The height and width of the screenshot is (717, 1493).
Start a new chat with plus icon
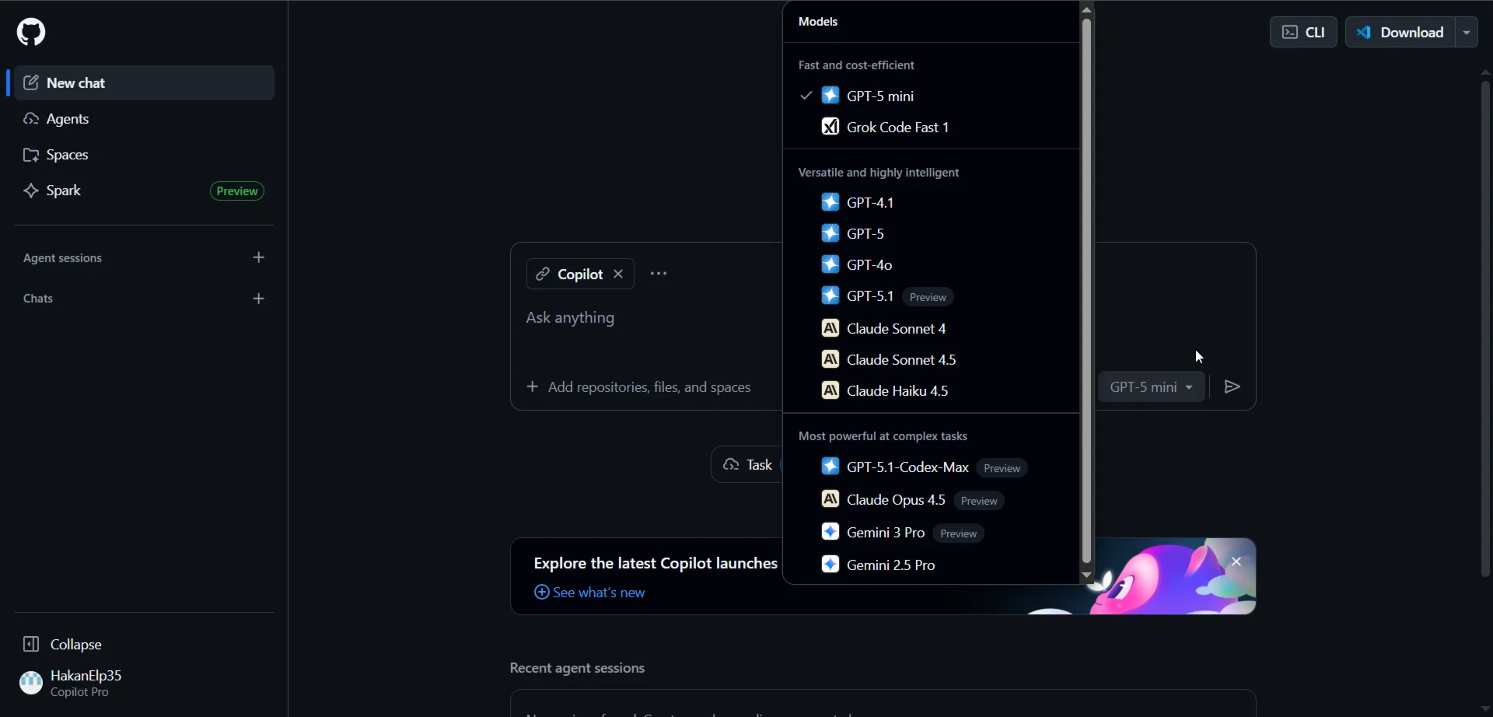point(259,299)
